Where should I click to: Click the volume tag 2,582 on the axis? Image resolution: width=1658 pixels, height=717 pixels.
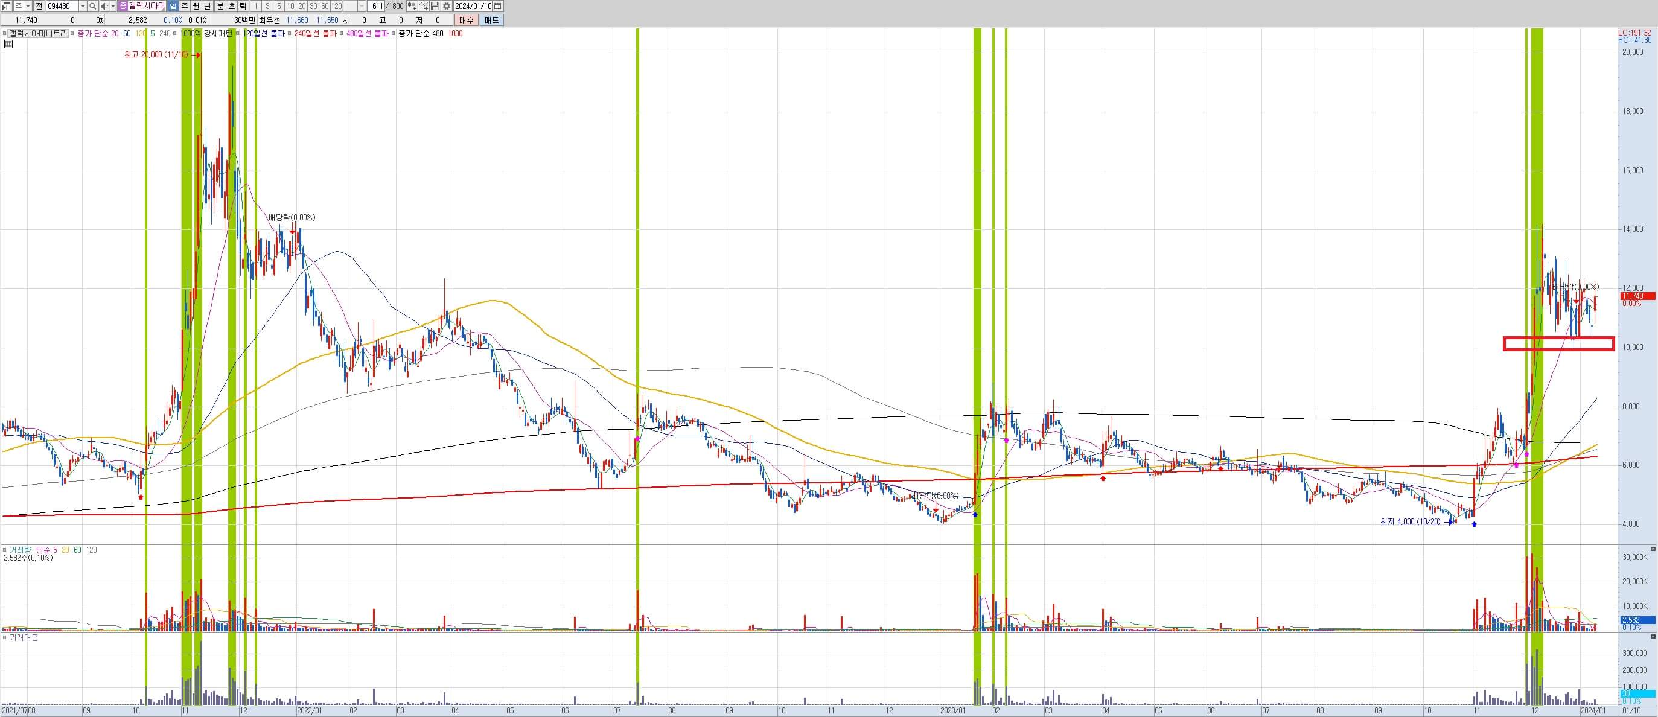coord(1637,620)
